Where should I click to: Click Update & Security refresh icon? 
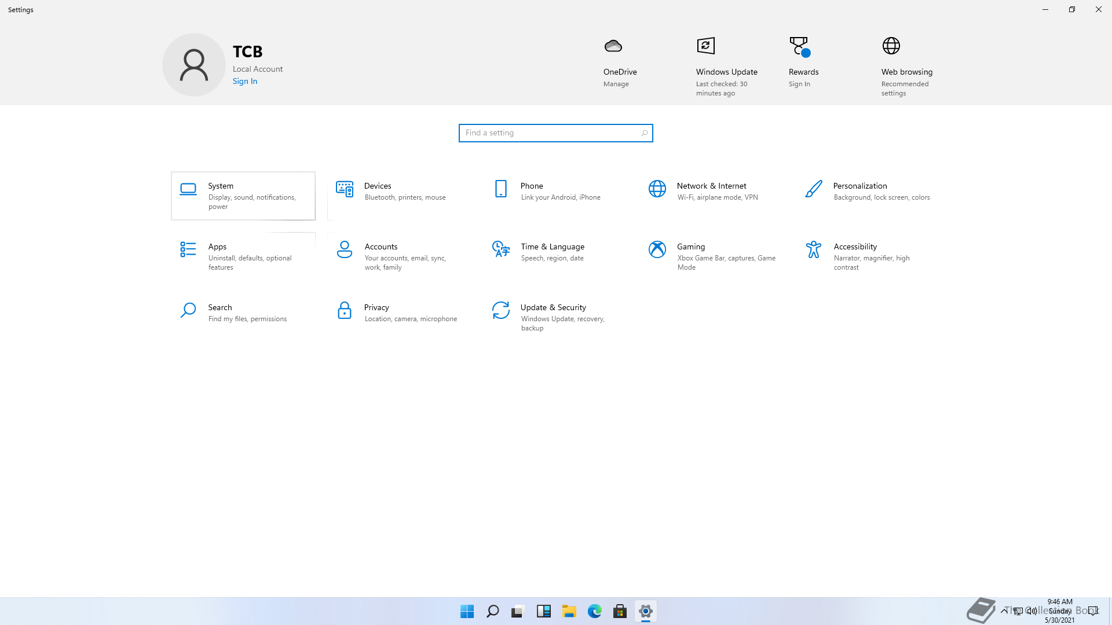500,310
